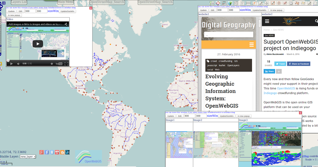This screenshot has height=167, width=318.
Task: Select the ruler measurement icon
Action: [x=248, y=3]
